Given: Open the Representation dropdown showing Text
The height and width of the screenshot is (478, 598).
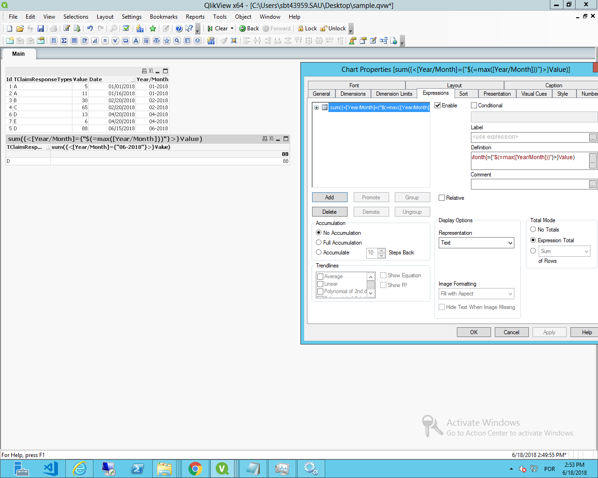Looking at the screenshot, I should [x=477, y=243].
